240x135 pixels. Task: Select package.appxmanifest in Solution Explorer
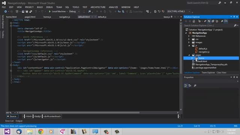coord(206,67)
